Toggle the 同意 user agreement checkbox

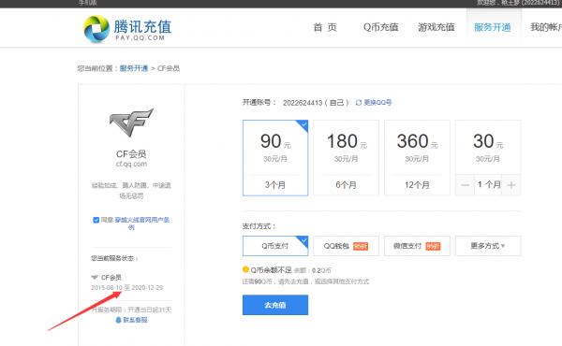pyautogui.click(x=96, y=220)
